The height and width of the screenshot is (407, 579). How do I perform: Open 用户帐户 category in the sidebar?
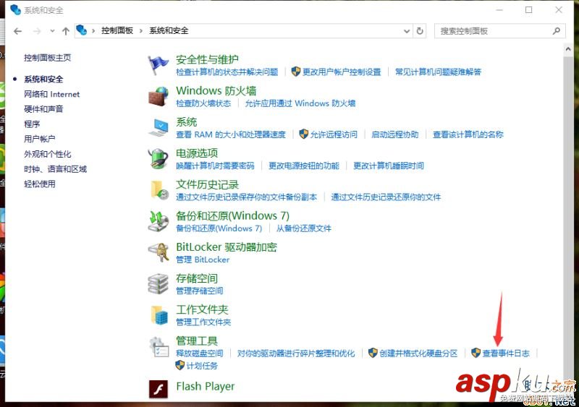click(x=40, y=139)
